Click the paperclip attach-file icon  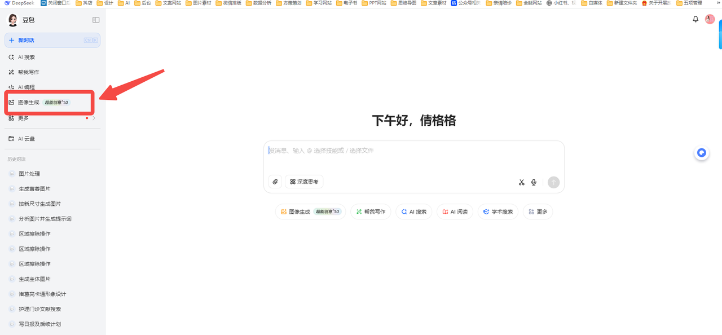pos(275,182)
